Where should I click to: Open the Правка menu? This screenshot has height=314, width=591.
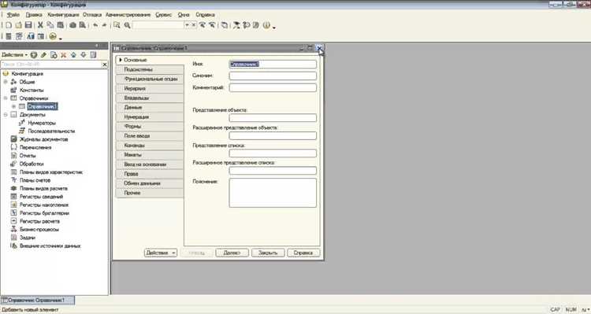tap(34, 15)
